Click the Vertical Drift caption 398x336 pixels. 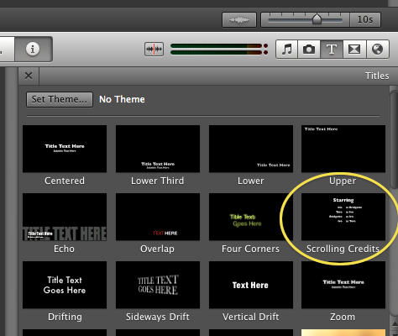(x=250, y=317)
